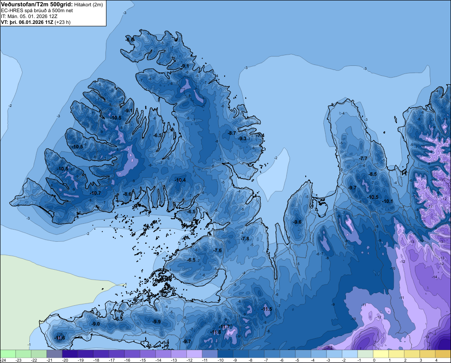The width and height of the screenshot is (451, 363).
Task: Click the pale blue legend swatch at -2
Action: [x=350, y=354]
